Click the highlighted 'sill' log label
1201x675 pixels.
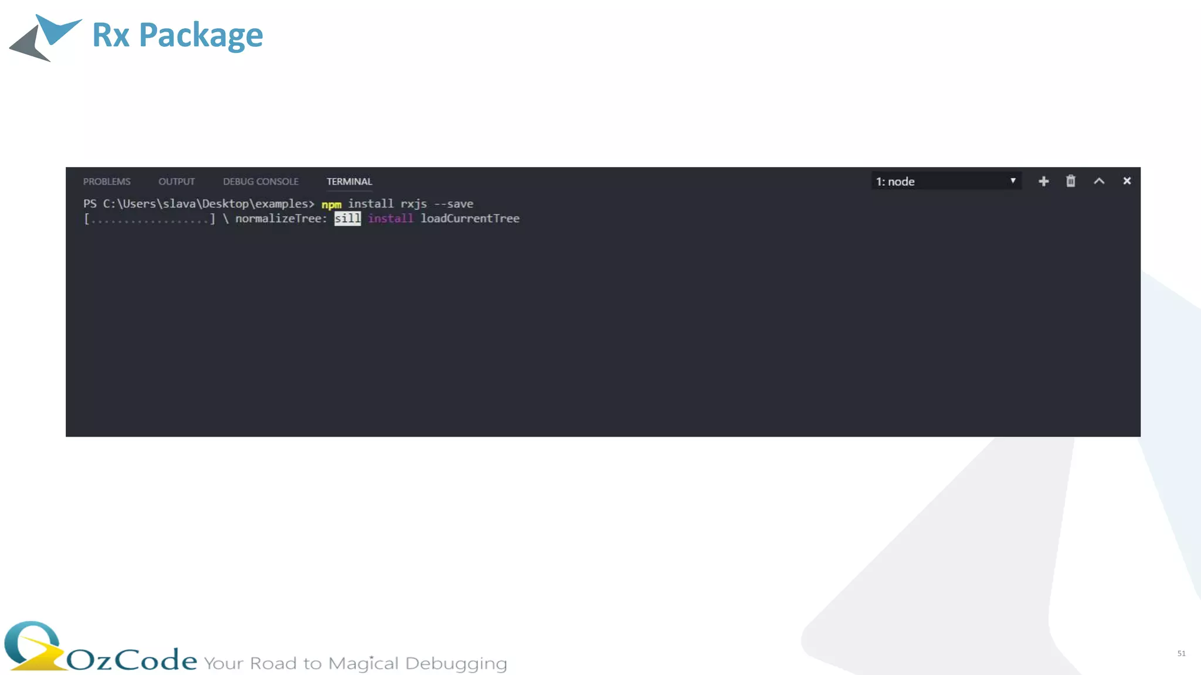(347, 219)
